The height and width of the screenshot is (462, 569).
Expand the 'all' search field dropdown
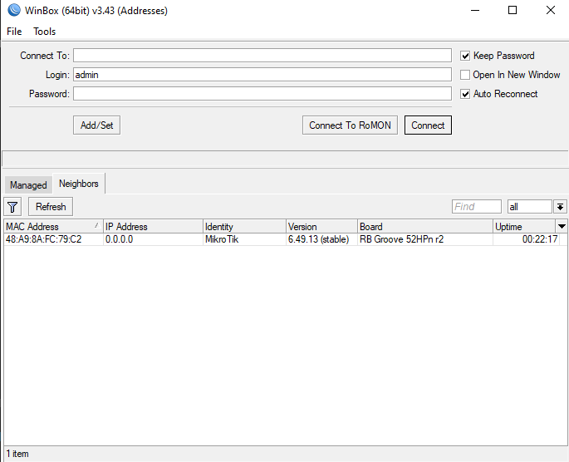pos(561,207)
